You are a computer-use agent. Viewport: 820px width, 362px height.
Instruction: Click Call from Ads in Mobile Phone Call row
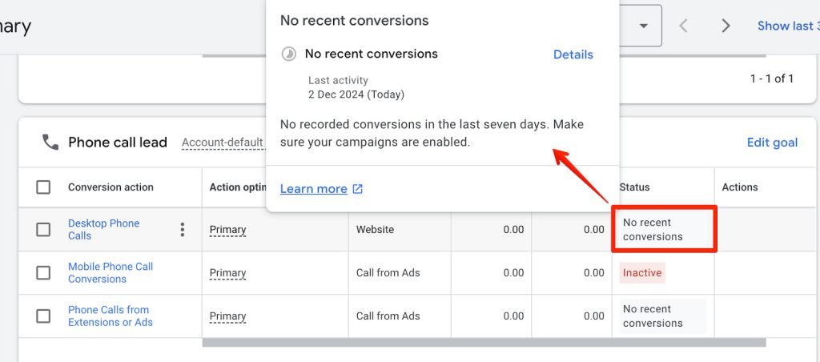point(388,272)
